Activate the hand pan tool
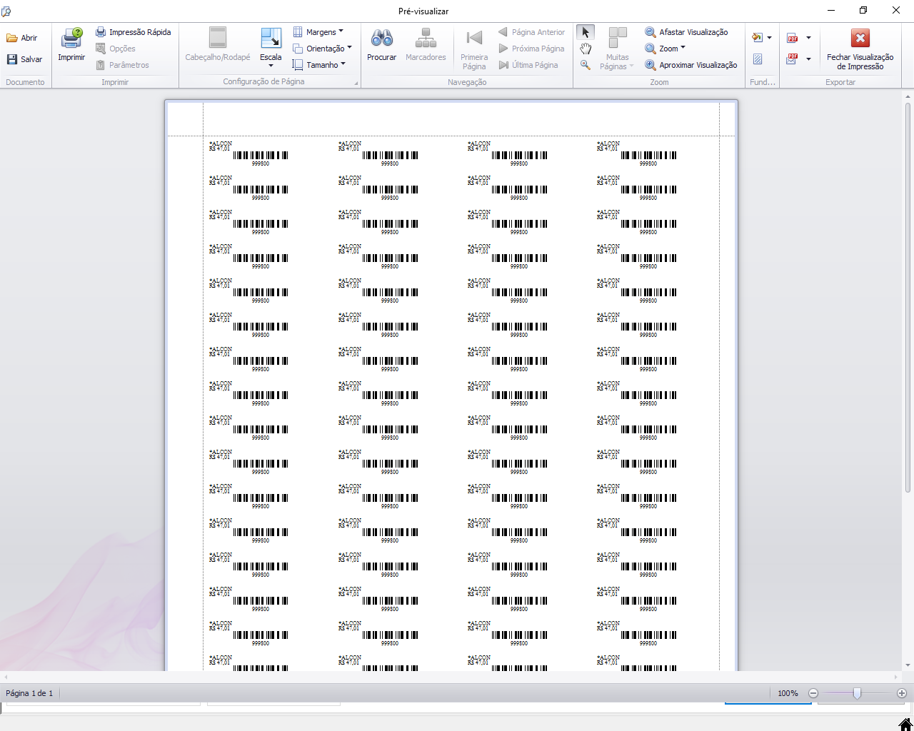The height and width of the screenshot is (731, 914). [586, 49]
